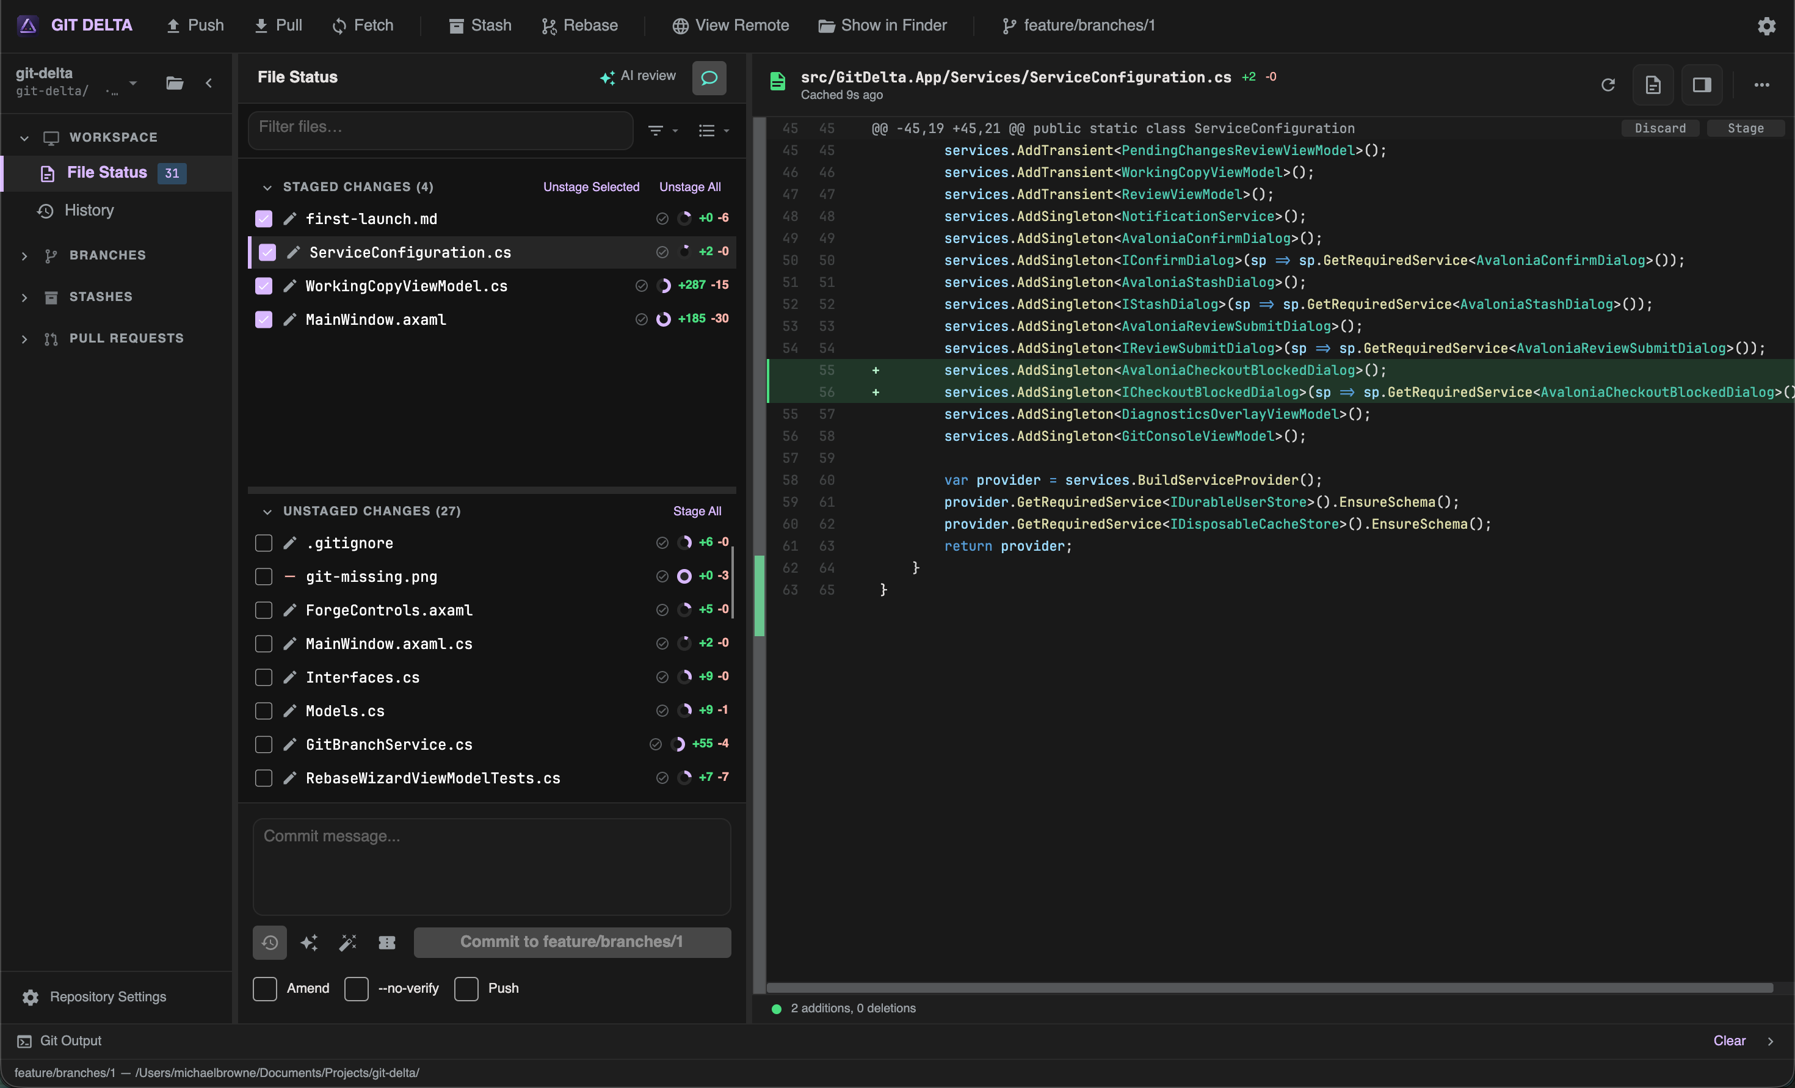Click the deleted minus icon for git-missing.png

[290, 576]
